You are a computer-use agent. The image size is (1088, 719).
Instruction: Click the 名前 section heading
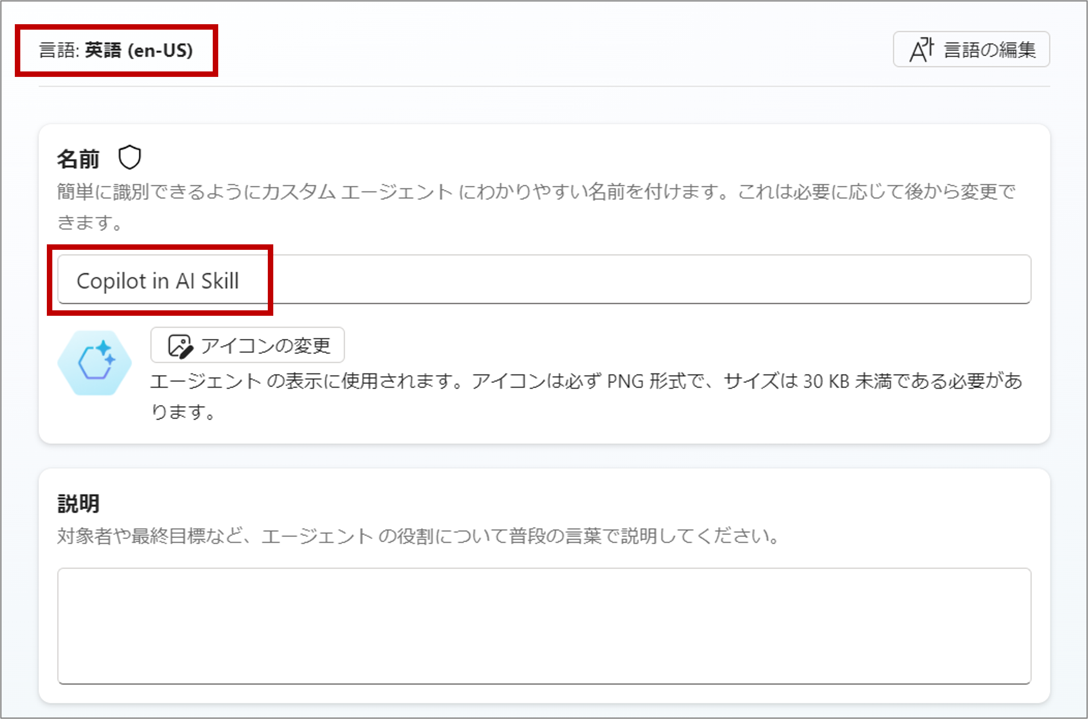click(79, 157)
